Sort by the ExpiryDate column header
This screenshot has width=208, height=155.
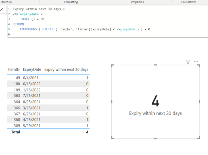tap(32, 69)
